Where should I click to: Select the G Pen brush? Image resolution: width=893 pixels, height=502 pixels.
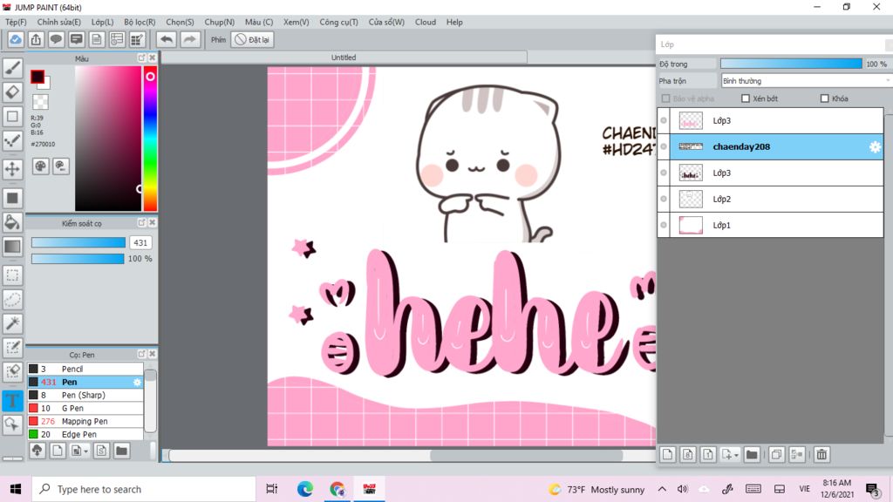tap(85, 408)
